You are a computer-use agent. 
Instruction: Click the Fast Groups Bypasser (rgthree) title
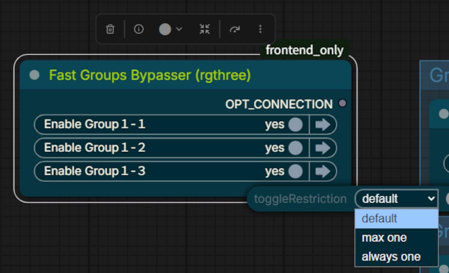tap(150, 75)
